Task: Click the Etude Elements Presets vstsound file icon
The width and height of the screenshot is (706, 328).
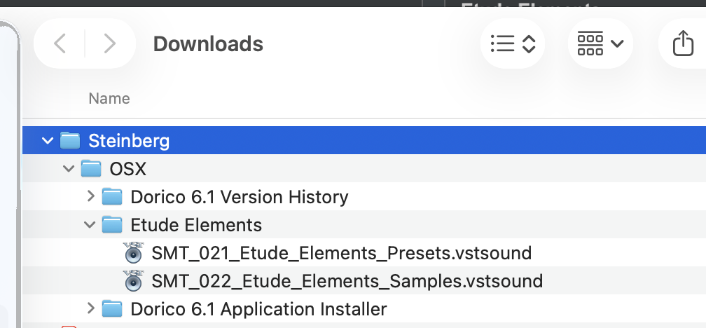Action: (x=132, y=252)
